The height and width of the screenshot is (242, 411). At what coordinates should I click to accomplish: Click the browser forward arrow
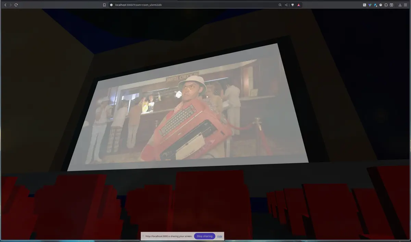point(11,5)
